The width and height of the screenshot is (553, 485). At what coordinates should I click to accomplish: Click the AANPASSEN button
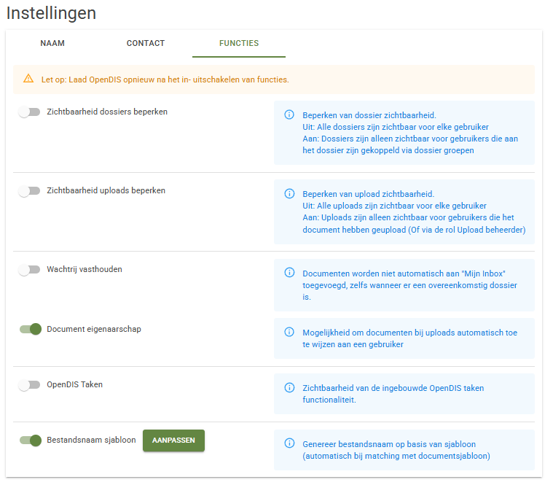tap(173, 441)
